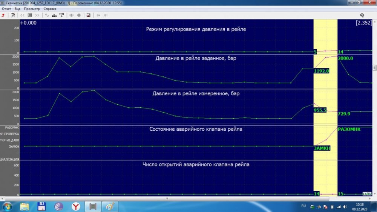377x212 pixels.
Task: Click title 'Состояние аварийного клапана рейла'
Action: [x=196, y=129]
